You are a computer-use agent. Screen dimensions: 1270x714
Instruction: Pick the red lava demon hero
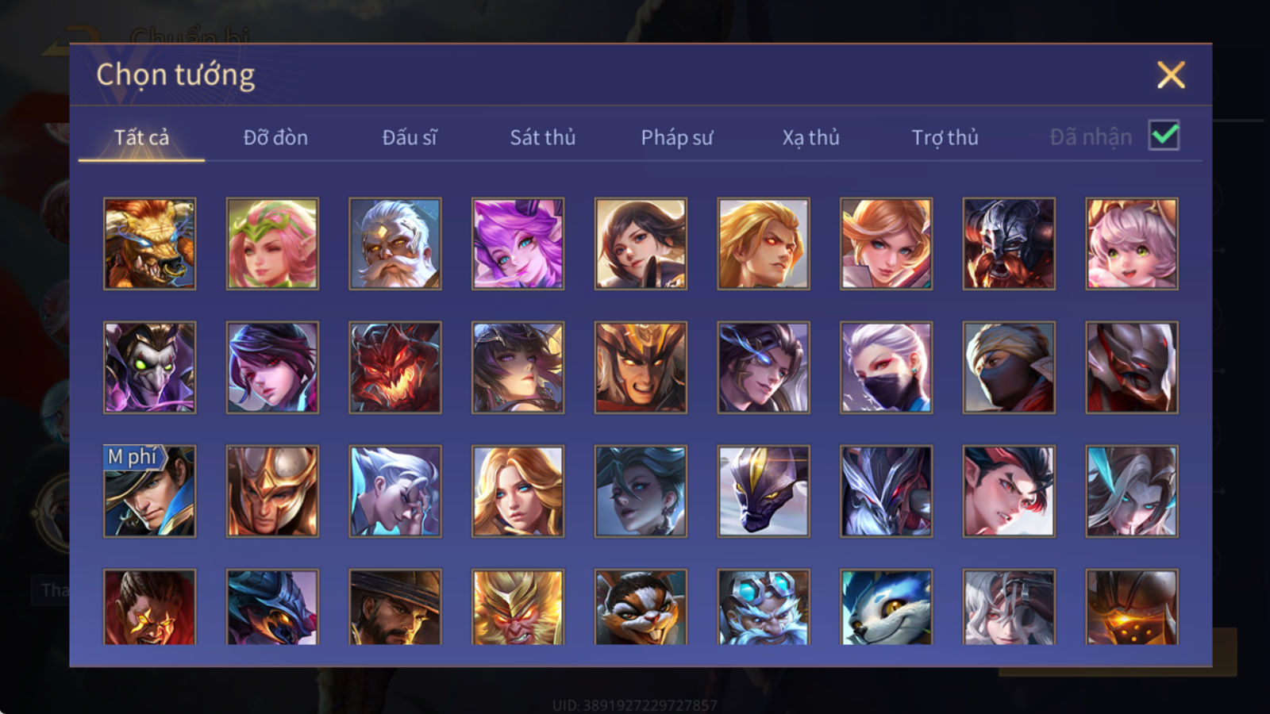click(394, 367)
